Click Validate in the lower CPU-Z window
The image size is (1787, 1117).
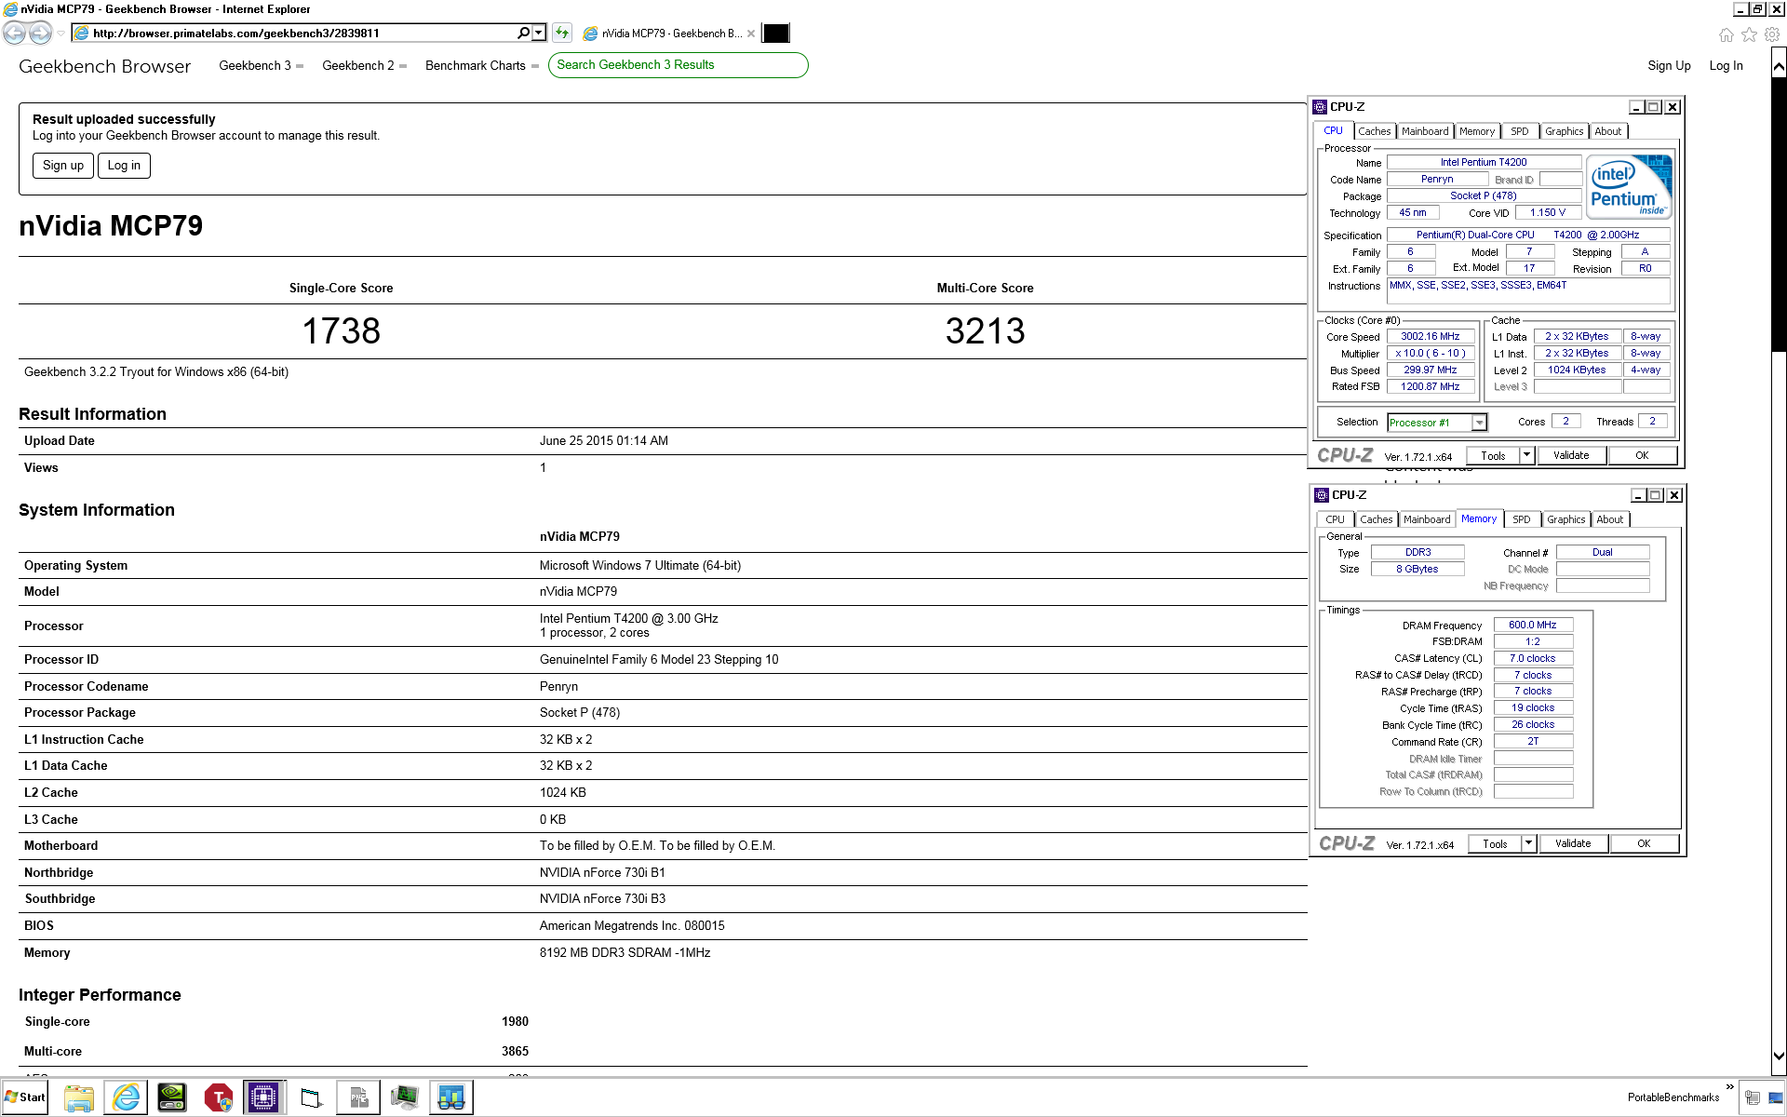point(1573,844)
